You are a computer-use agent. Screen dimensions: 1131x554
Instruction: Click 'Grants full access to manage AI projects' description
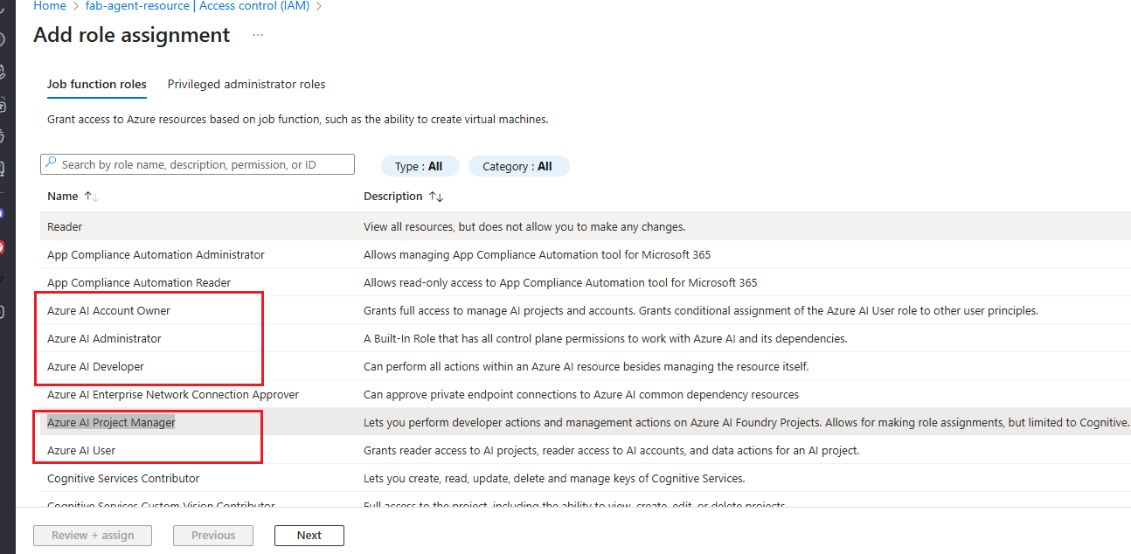click(x=700, y=310)
